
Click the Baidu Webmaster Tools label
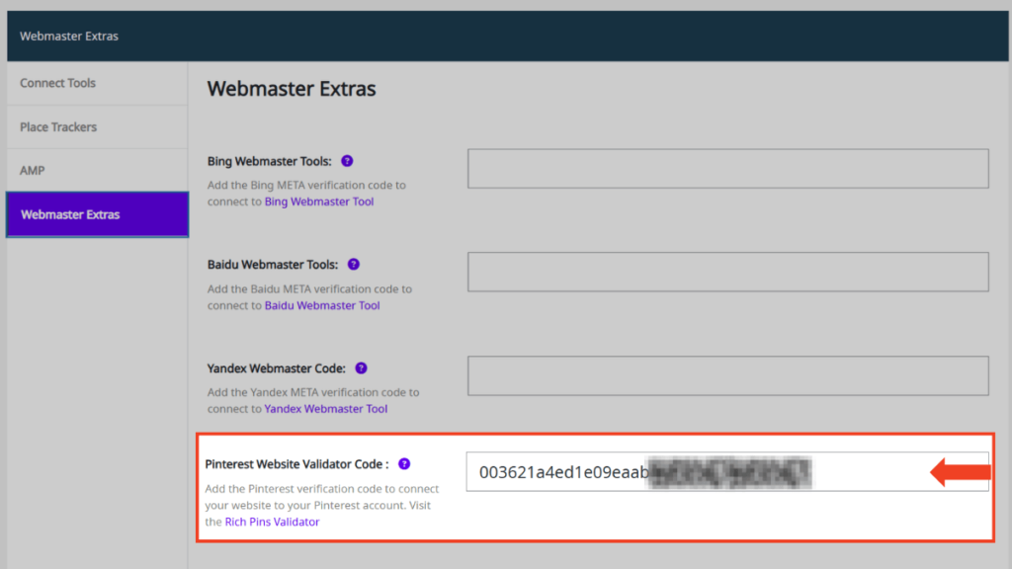pyautogui.click(x=273, y=265)
